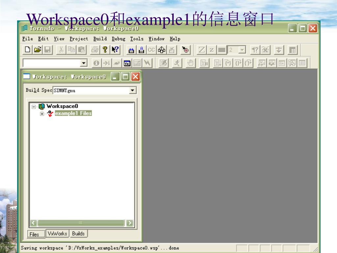
Task: Click the Rebuild All icon with letter A
Action: point(141,50)
